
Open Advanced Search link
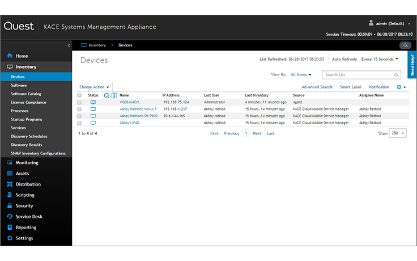[x=317, y=87]
